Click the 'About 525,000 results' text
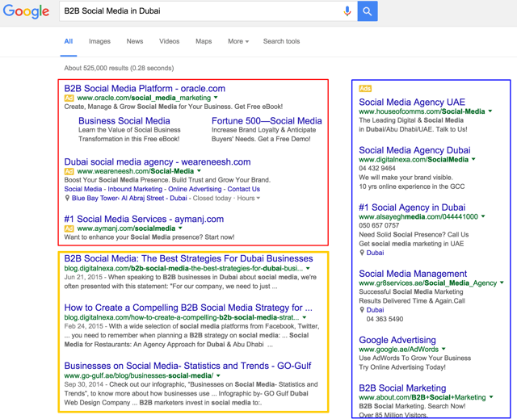 (x=119, y=68)
